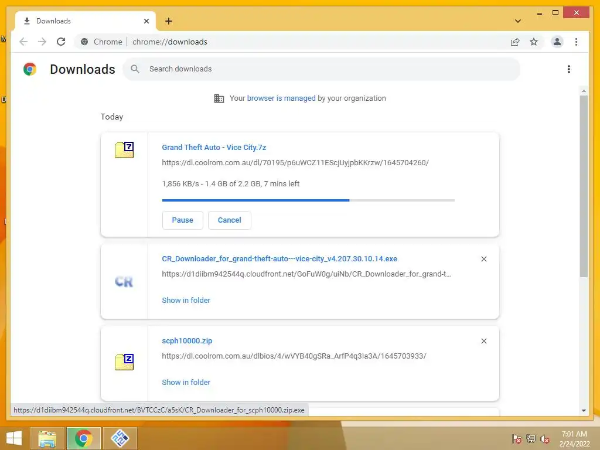Select the Downloads tab
Image resolution: width=600 pixels, height=450 pixels.
[x=85, y=21]
